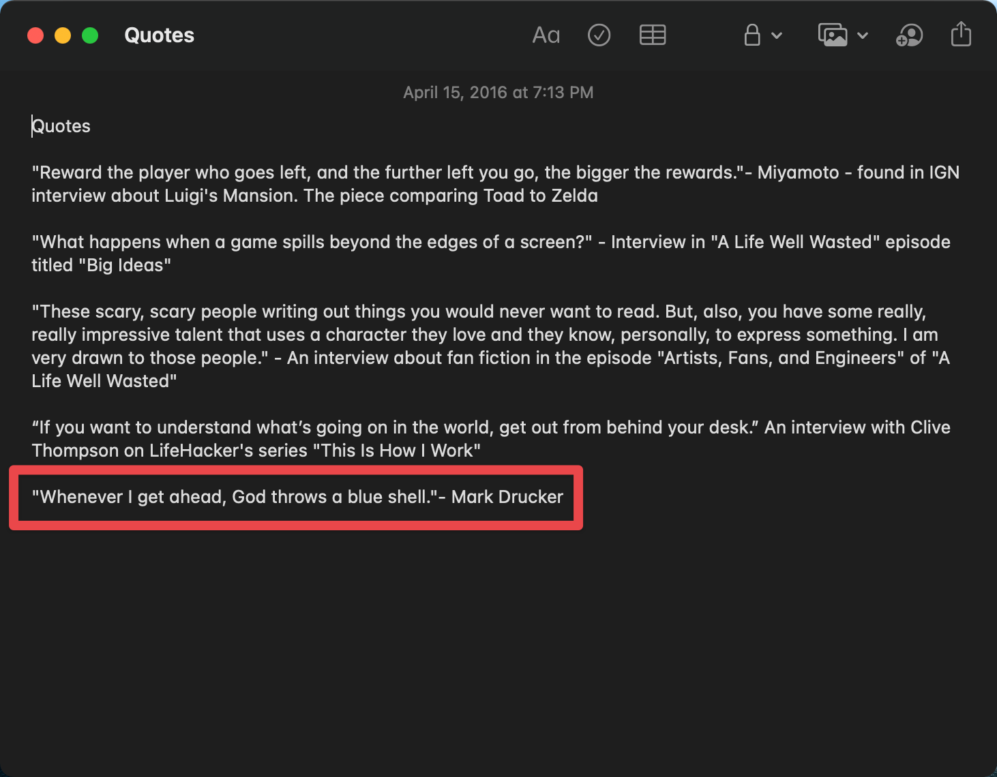Image resolution: width=997 pixels, height=777 pixels.
Task: Click the Mark Drucker blue shell quote
Action: point(297,497)
